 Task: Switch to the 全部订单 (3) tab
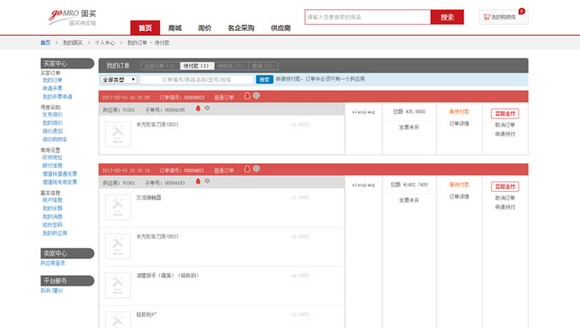(x=159, y=66)
